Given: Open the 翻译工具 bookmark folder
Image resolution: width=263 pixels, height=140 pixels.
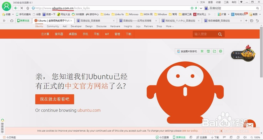Looking at the screenshot, I should click(x=185, y=14).
